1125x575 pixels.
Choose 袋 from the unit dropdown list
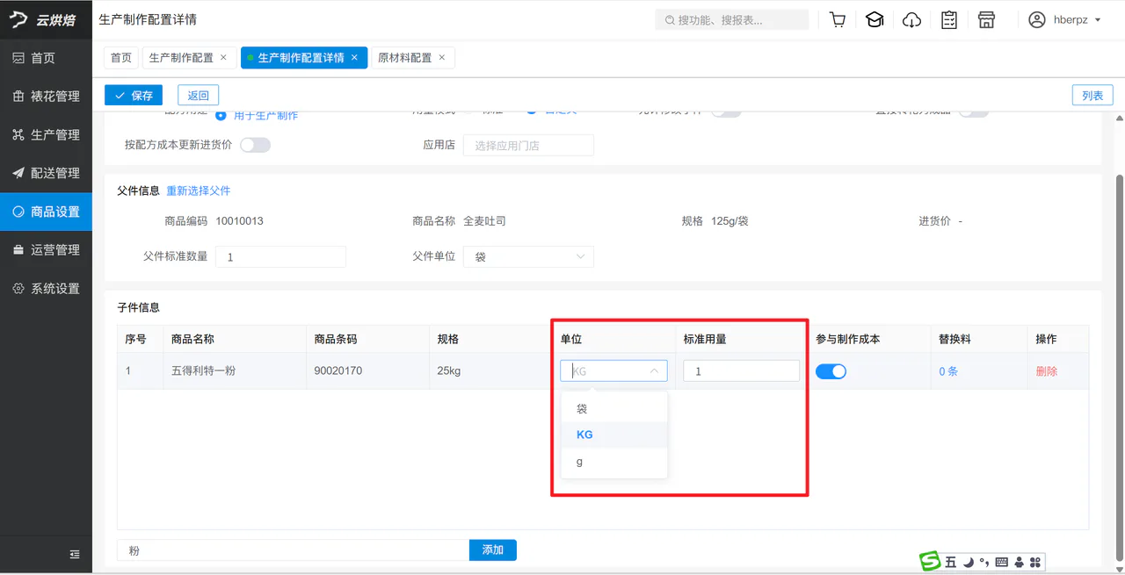(x=614, y=409)
